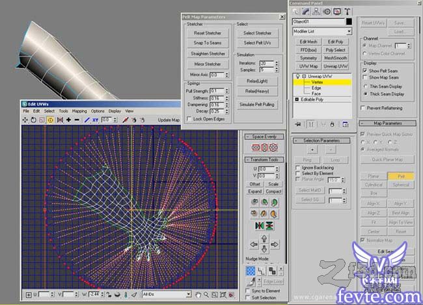
Task: Toggle Show Map Seam checkbox
Action: 365,77
